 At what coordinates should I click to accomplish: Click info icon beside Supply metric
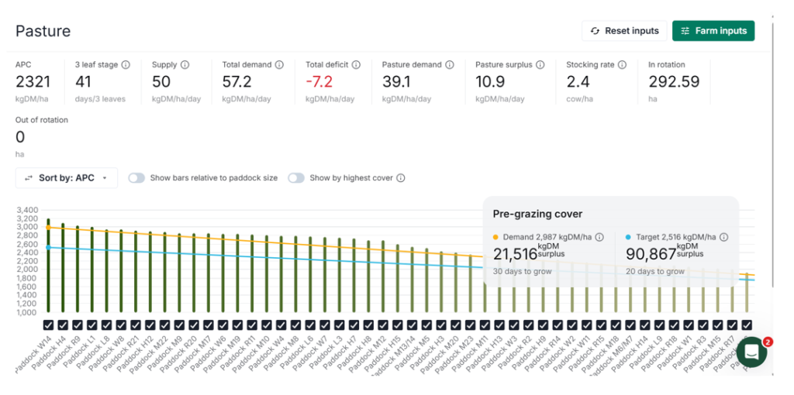185,65
